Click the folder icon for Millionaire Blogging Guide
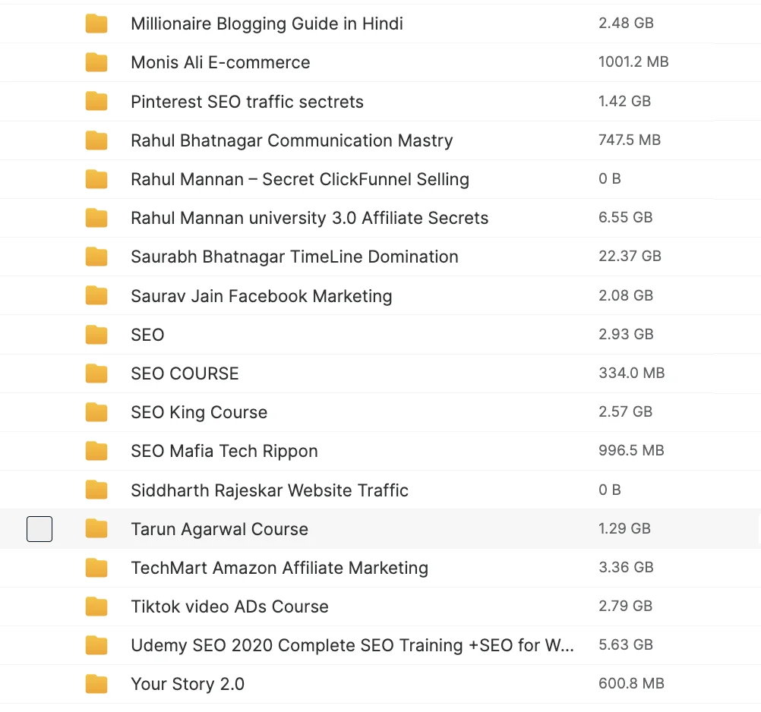The image size is (761, 712). coord(96,24)
